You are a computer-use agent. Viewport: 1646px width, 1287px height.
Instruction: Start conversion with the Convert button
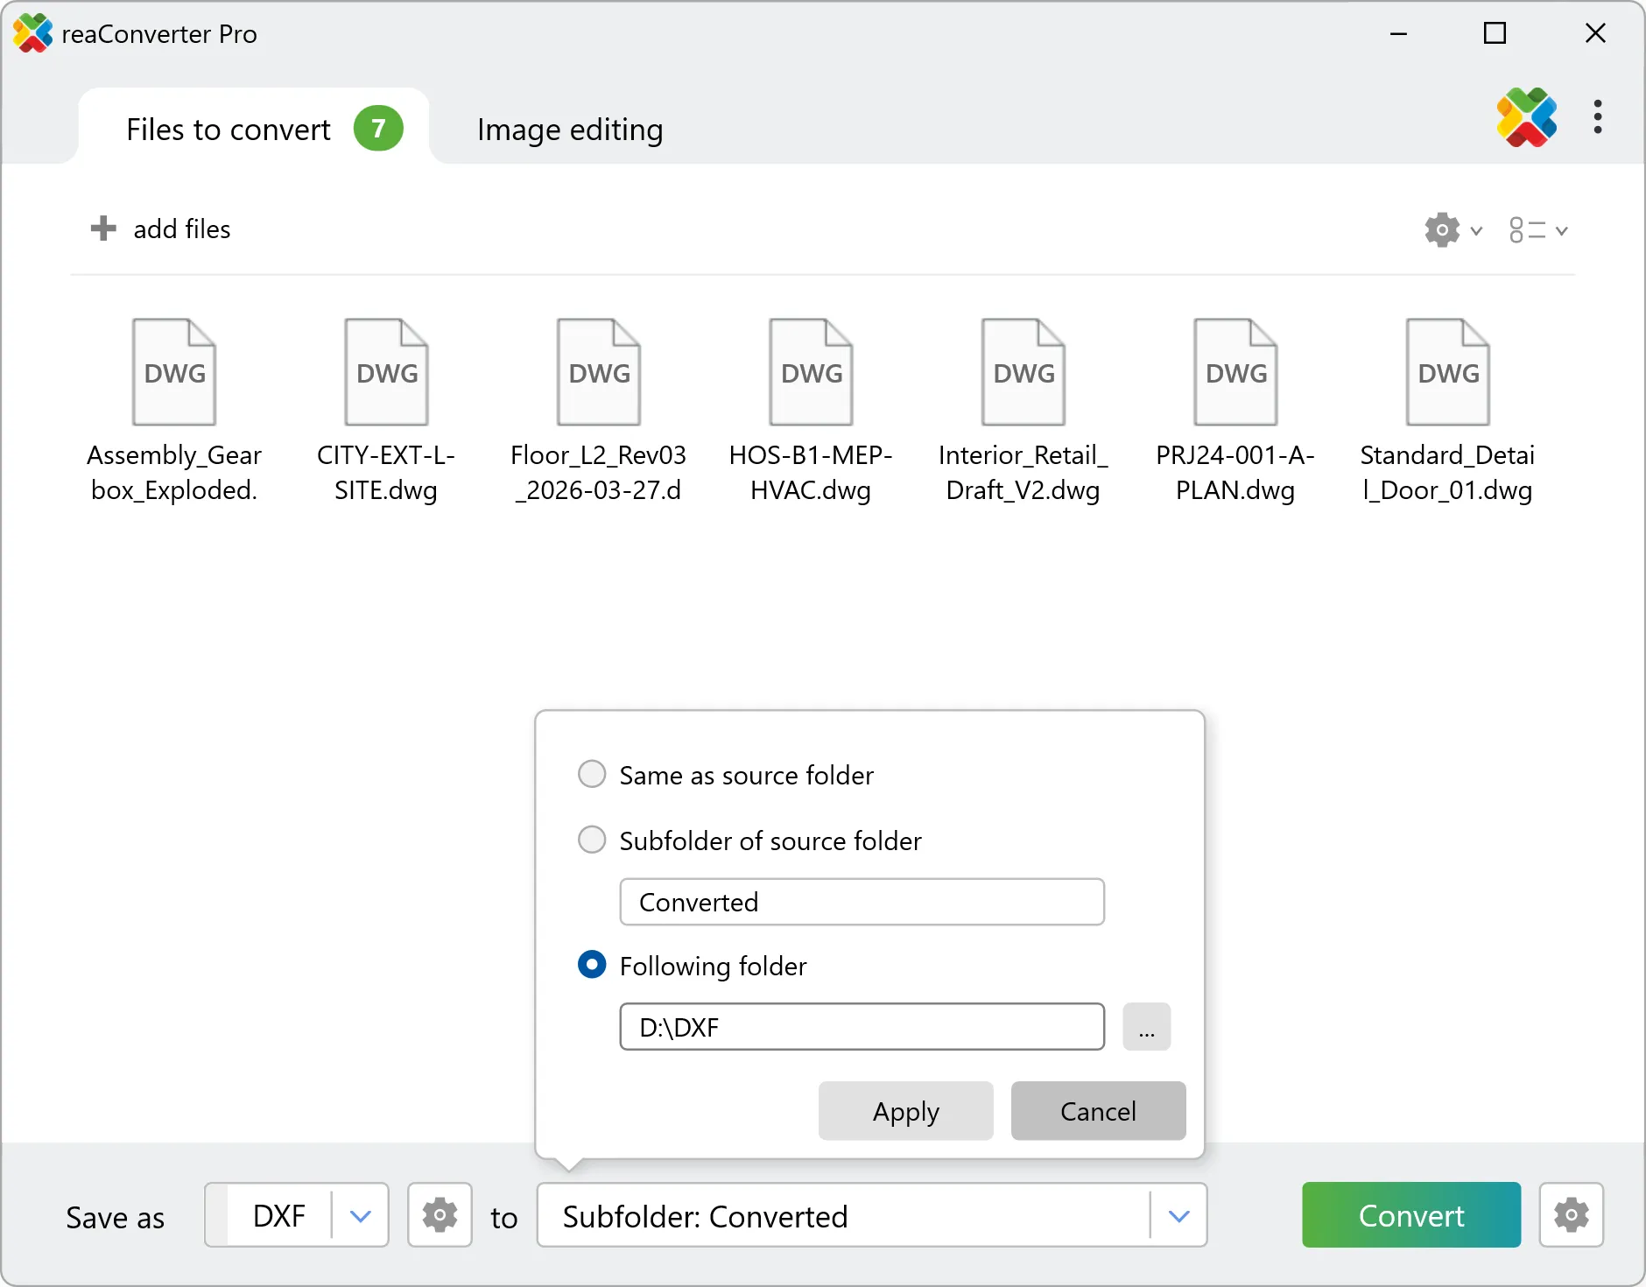(1410, 1215)
